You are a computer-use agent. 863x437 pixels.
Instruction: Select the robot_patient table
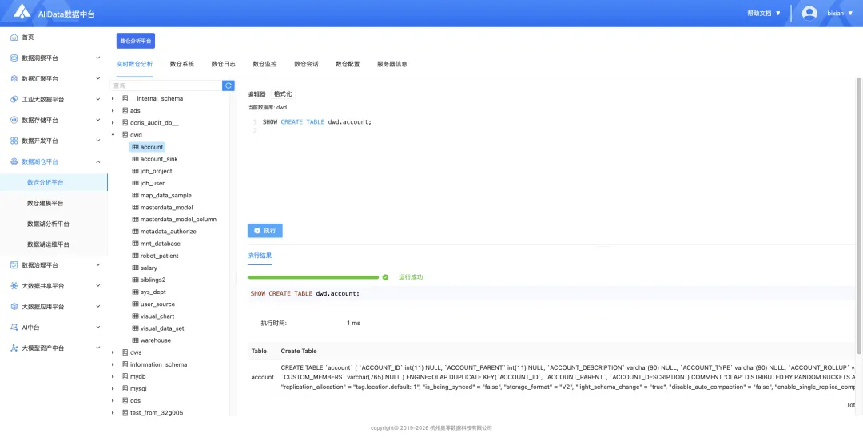click(159, 256)
